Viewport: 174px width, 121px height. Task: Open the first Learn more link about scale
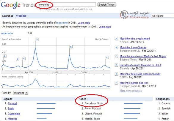tap(84, 23)
